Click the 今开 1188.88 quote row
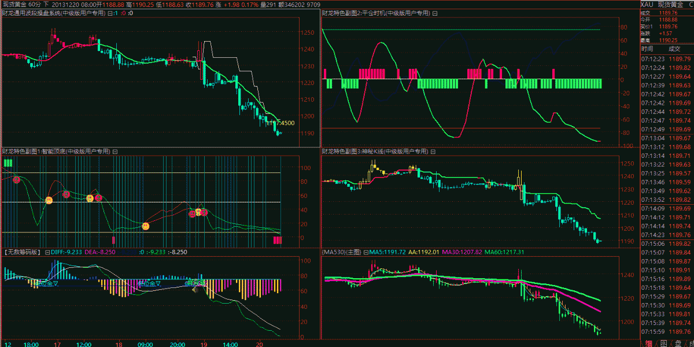The image size is (694, 347). 666,20
